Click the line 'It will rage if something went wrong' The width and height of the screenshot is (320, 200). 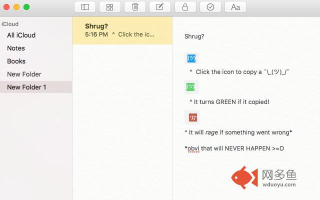pyautogui.click(x=238, y=132)
